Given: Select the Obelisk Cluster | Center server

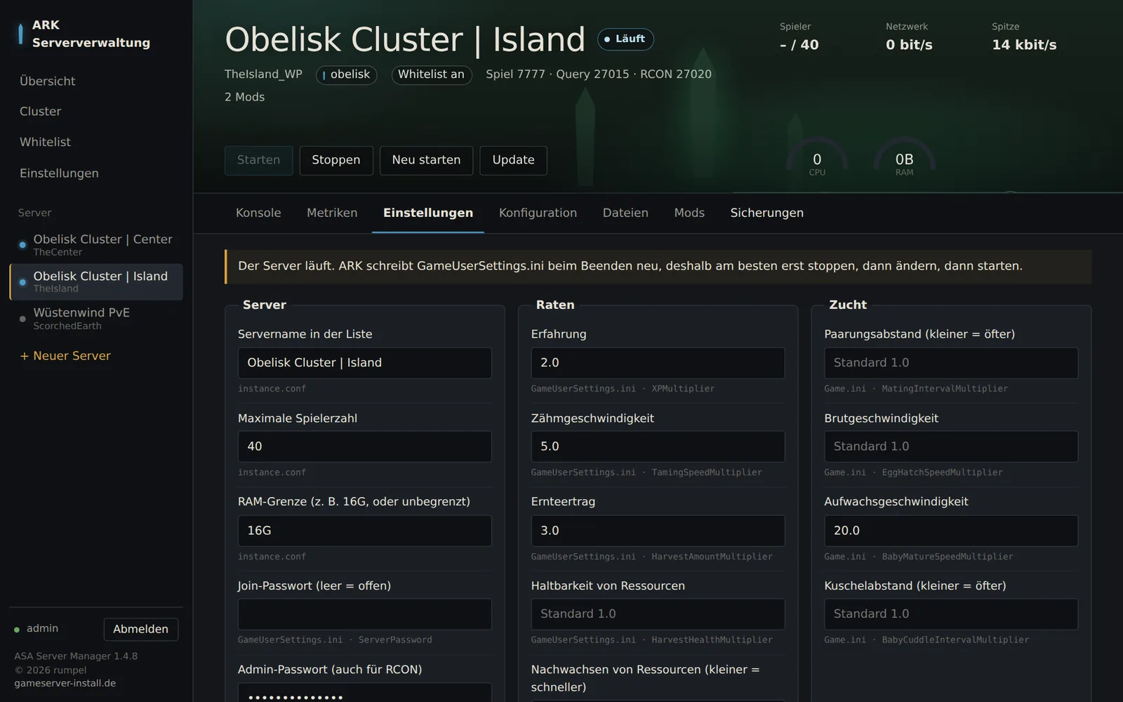Looking at the screenshot, I should (96, 245).
